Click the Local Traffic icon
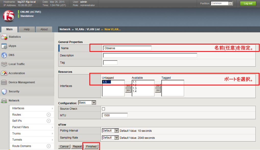 coord(4,64)
